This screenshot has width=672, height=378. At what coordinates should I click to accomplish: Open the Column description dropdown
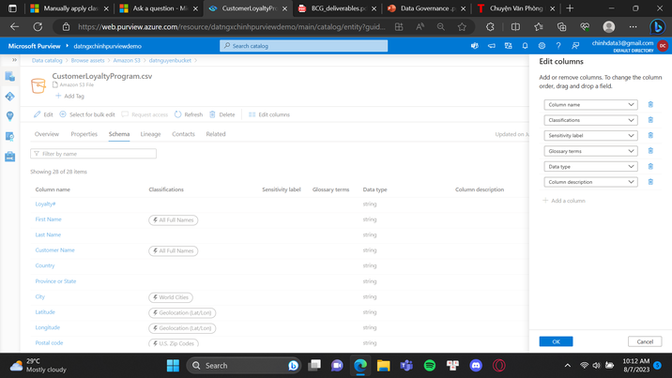[x=590, y=182]
